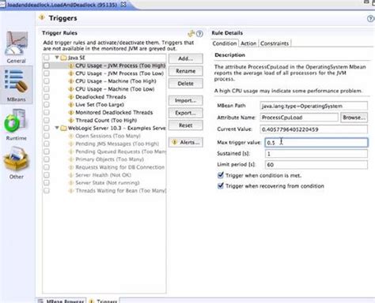The width and height of the screenshot is (375, 303).
Task: Open the MBean Browser bottom tab
Action: point(62,301)
